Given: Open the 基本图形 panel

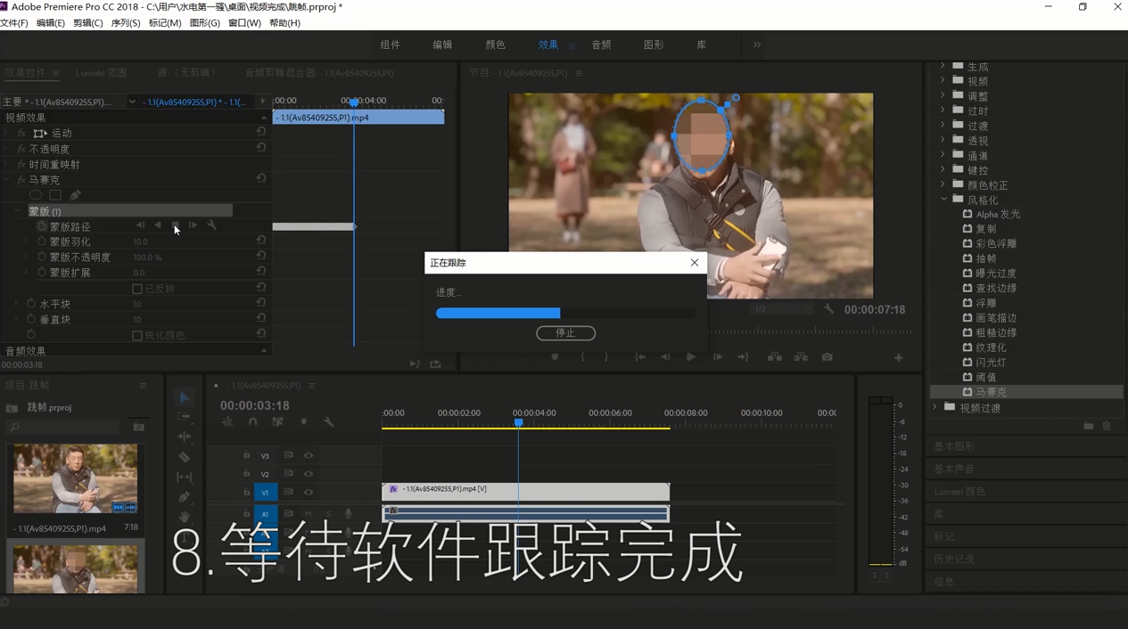Looking at the screenshot, I should coord(954,446).
